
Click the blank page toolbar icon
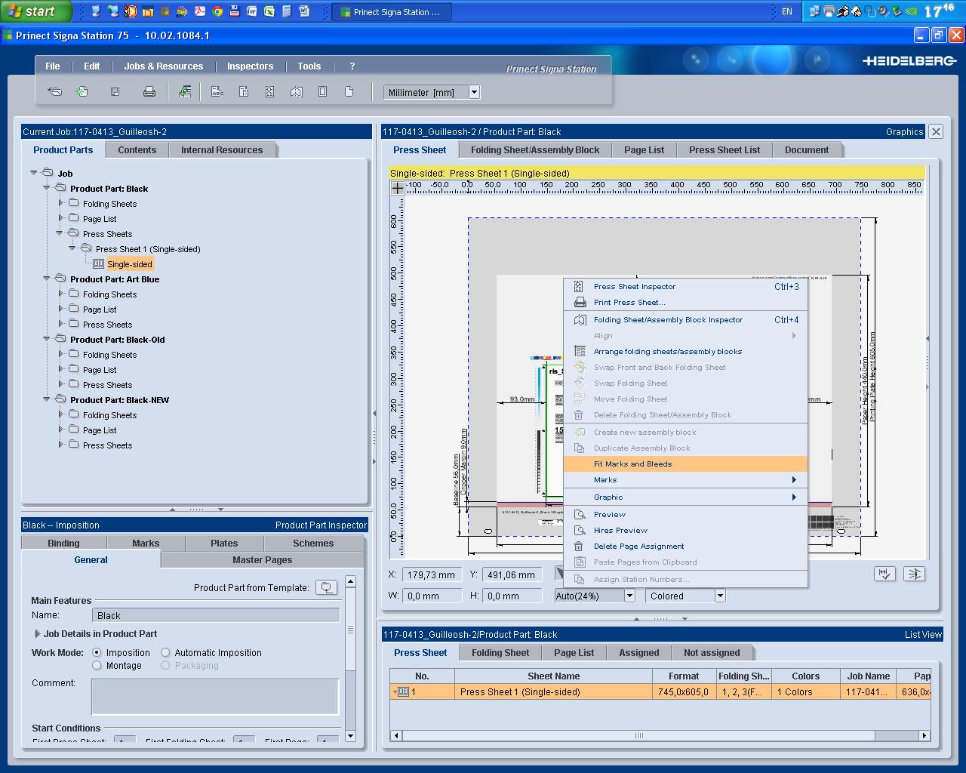[x=349, y=92]
